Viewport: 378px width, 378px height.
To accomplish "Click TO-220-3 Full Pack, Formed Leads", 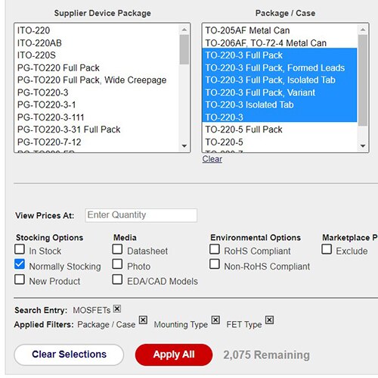I will [x=280, y=67].
